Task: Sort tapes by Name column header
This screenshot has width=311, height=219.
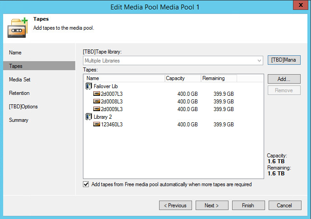Action: pos(124,78)
